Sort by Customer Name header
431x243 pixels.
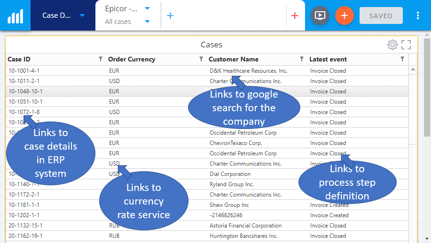pyautogui.click(x=234, y=59)
